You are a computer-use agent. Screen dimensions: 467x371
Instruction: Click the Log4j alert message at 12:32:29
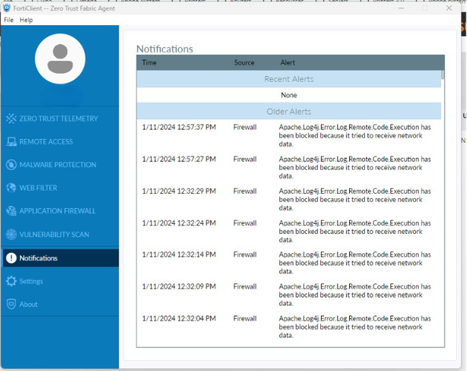pos(355,199)
